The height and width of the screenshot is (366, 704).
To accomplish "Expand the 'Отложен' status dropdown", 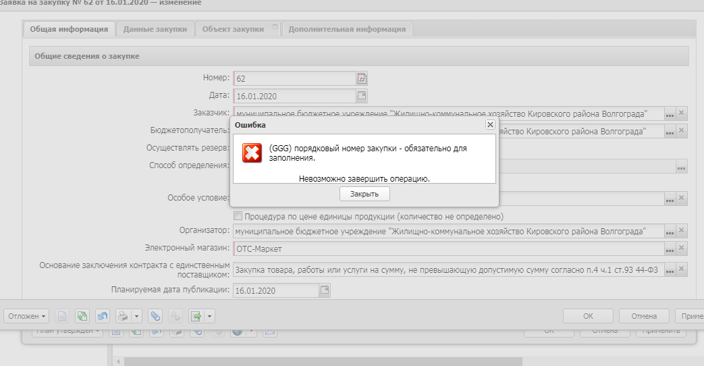I will (x=26, y=315).
